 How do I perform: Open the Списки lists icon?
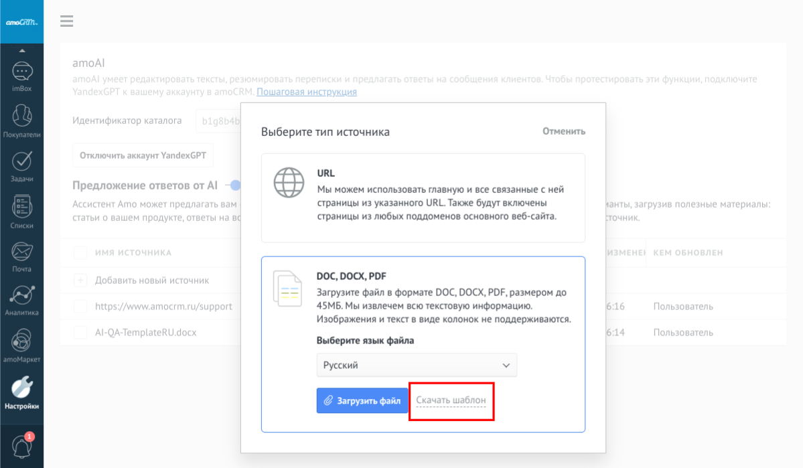tap(21, 209)
